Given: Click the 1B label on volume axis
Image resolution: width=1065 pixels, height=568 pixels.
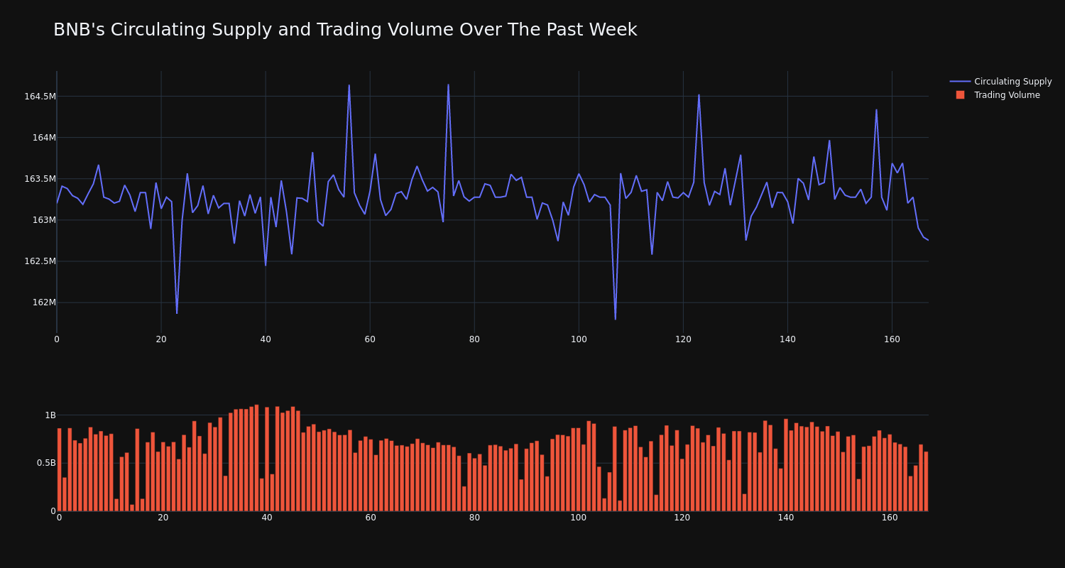Looking at the screenshot, I should click(50, 415).
